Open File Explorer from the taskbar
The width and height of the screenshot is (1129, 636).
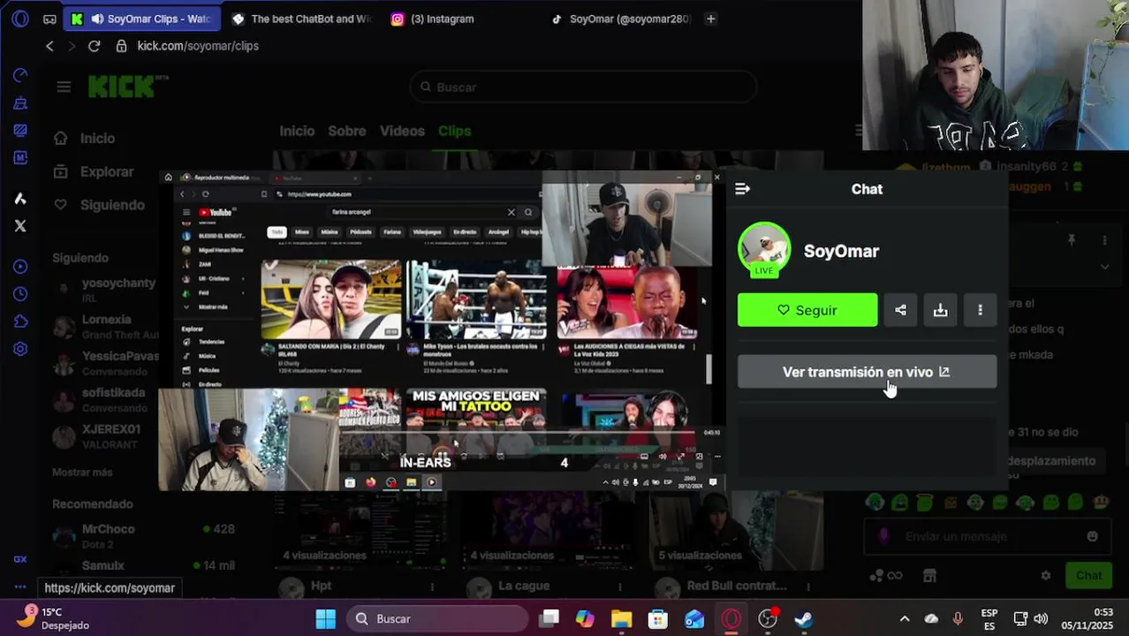coord(621,618)
